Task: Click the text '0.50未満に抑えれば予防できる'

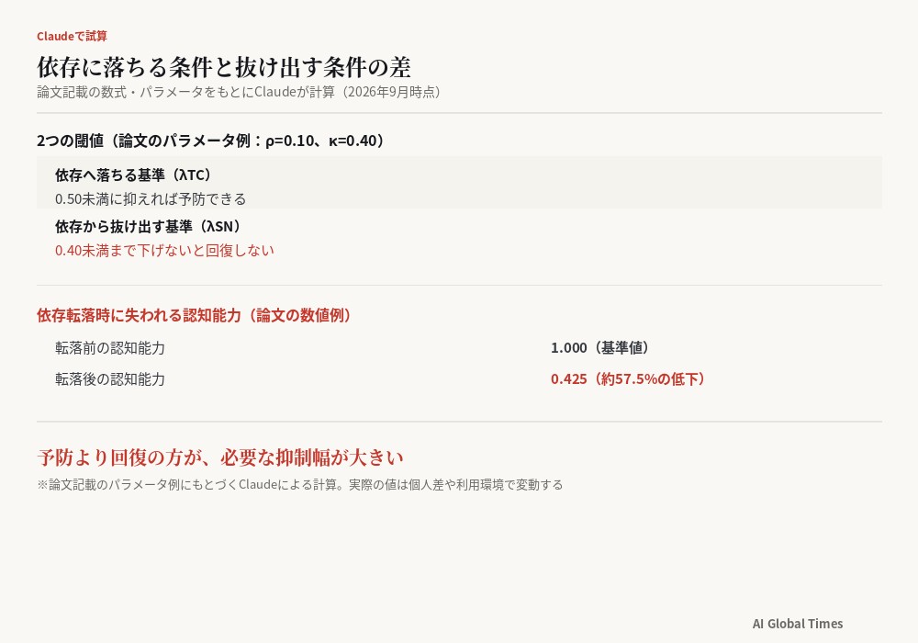Action: pyautogui.click(x=151, y=199)
